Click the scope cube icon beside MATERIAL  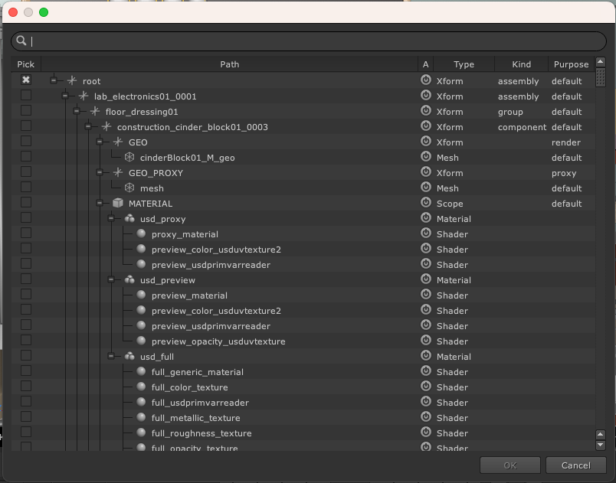118,203
